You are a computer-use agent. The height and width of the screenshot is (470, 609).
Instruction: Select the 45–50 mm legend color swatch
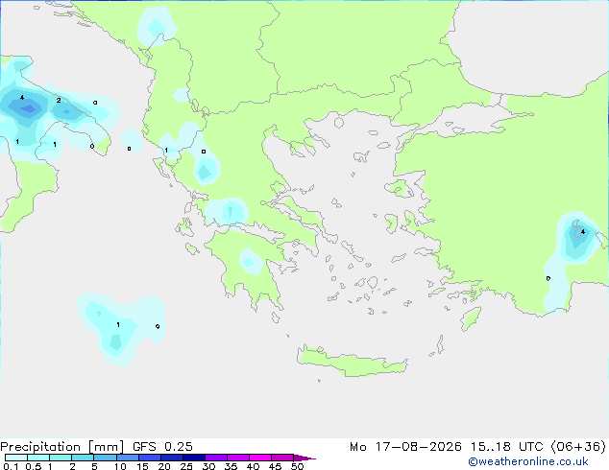coord(282,458)
